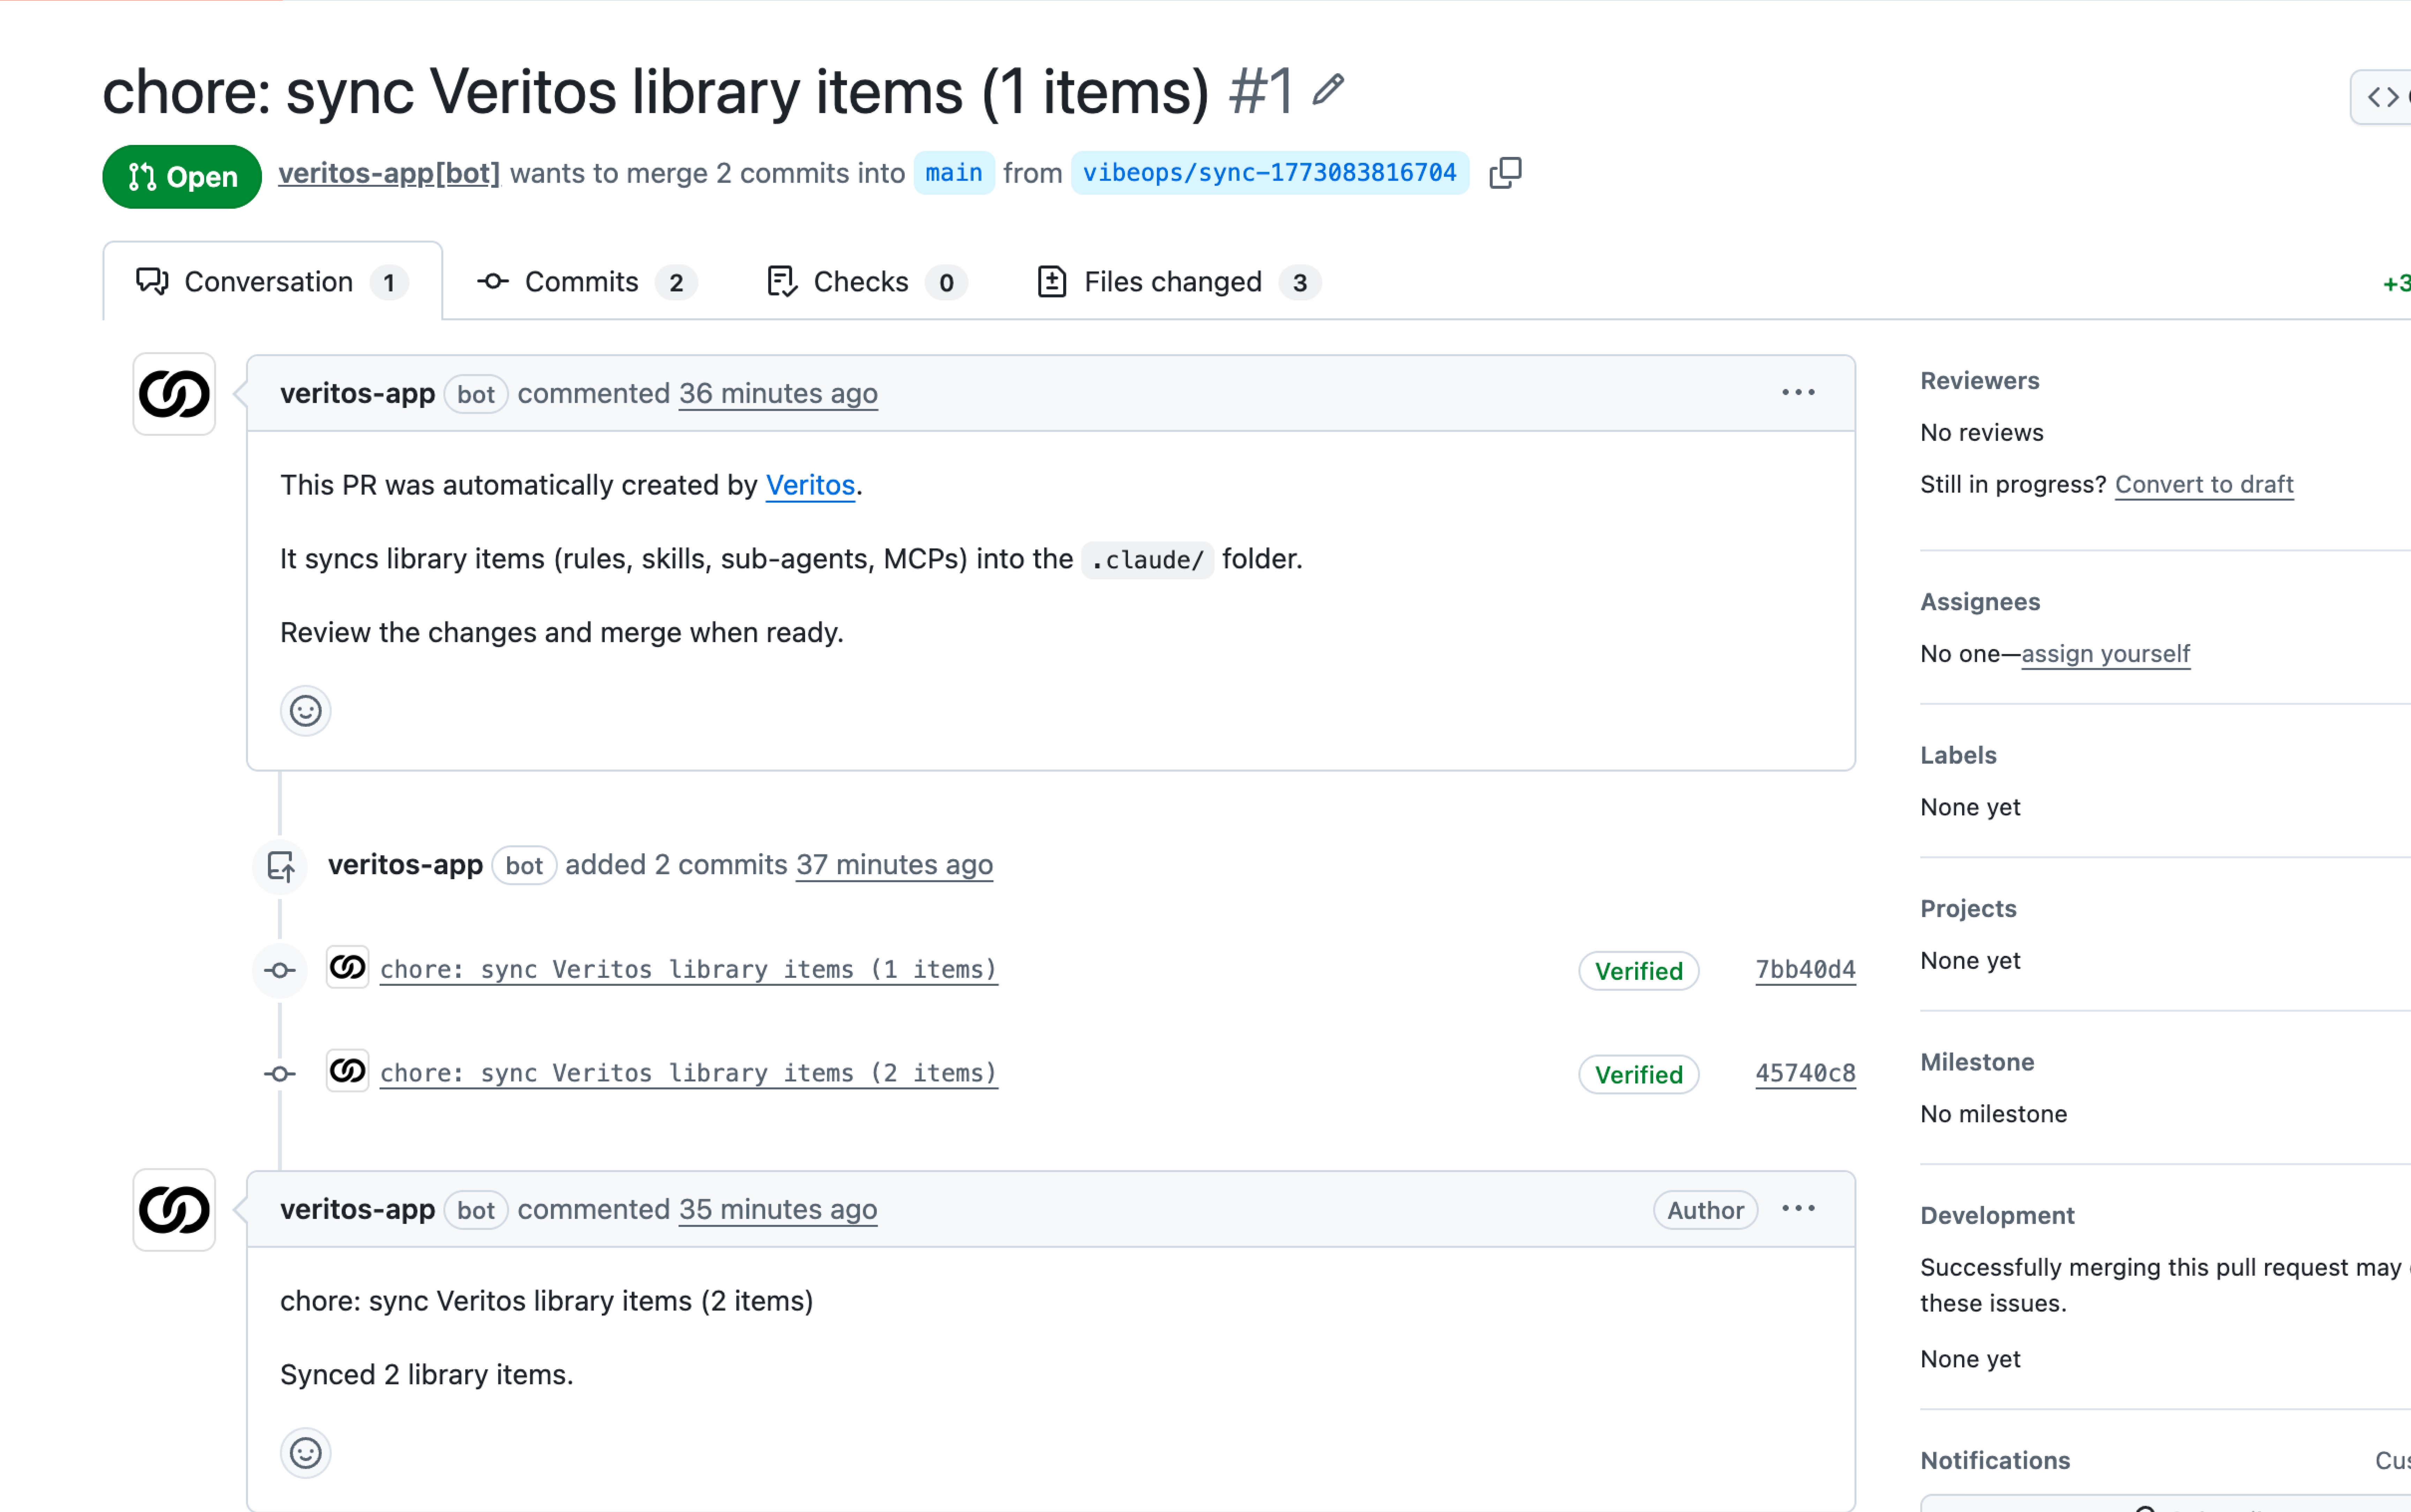Open the veritos-app avatar on second comment
The height and width of the screenshot is (1512, 2411).
point(174,1210)
